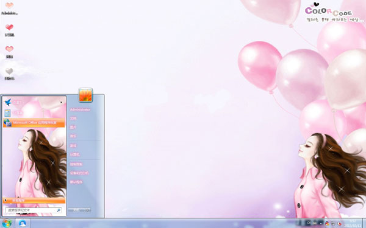Click the QQ penguin tray icon
The image size is (366, 228).
(x=327, y=223)
